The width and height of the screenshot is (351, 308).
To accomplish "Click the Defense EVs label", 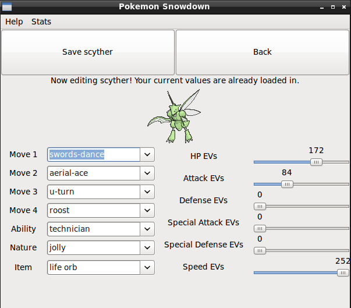I will point(203,200).
